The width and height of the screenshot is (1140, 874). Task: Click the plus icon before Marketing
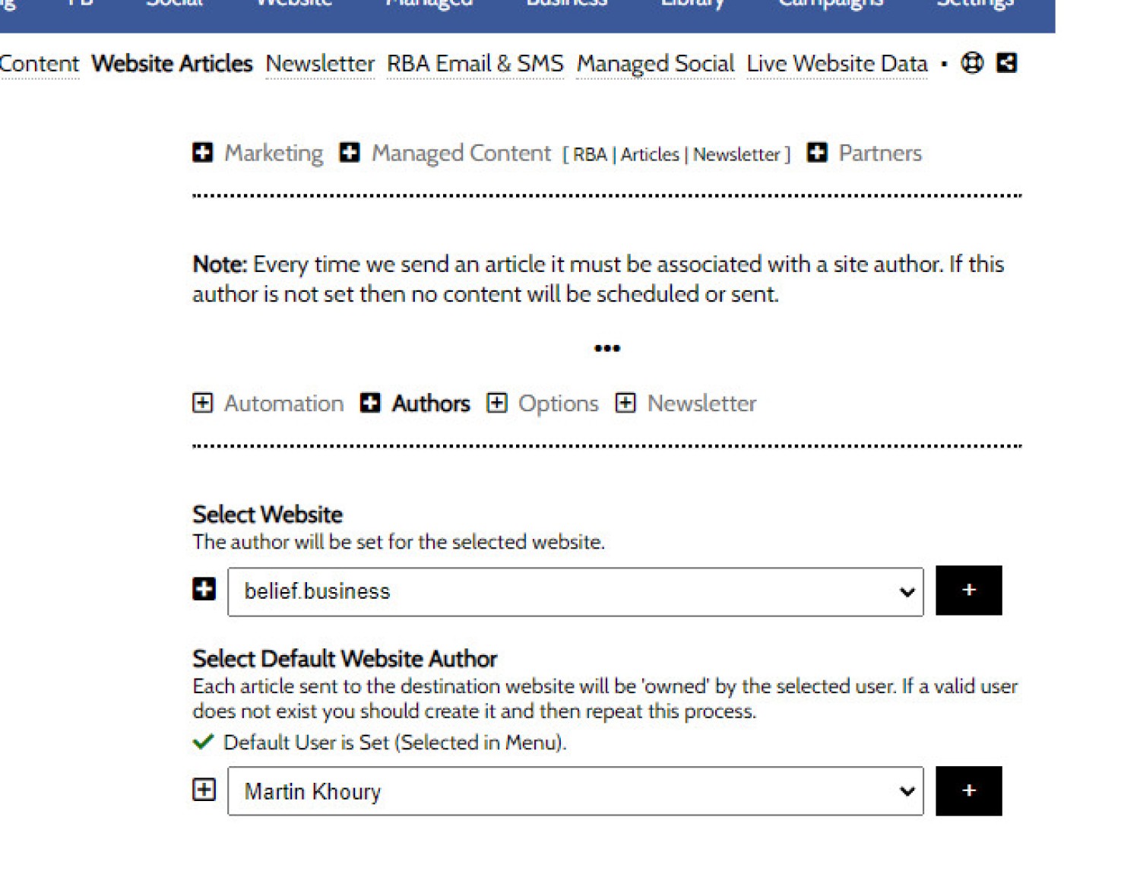(203, 152)
